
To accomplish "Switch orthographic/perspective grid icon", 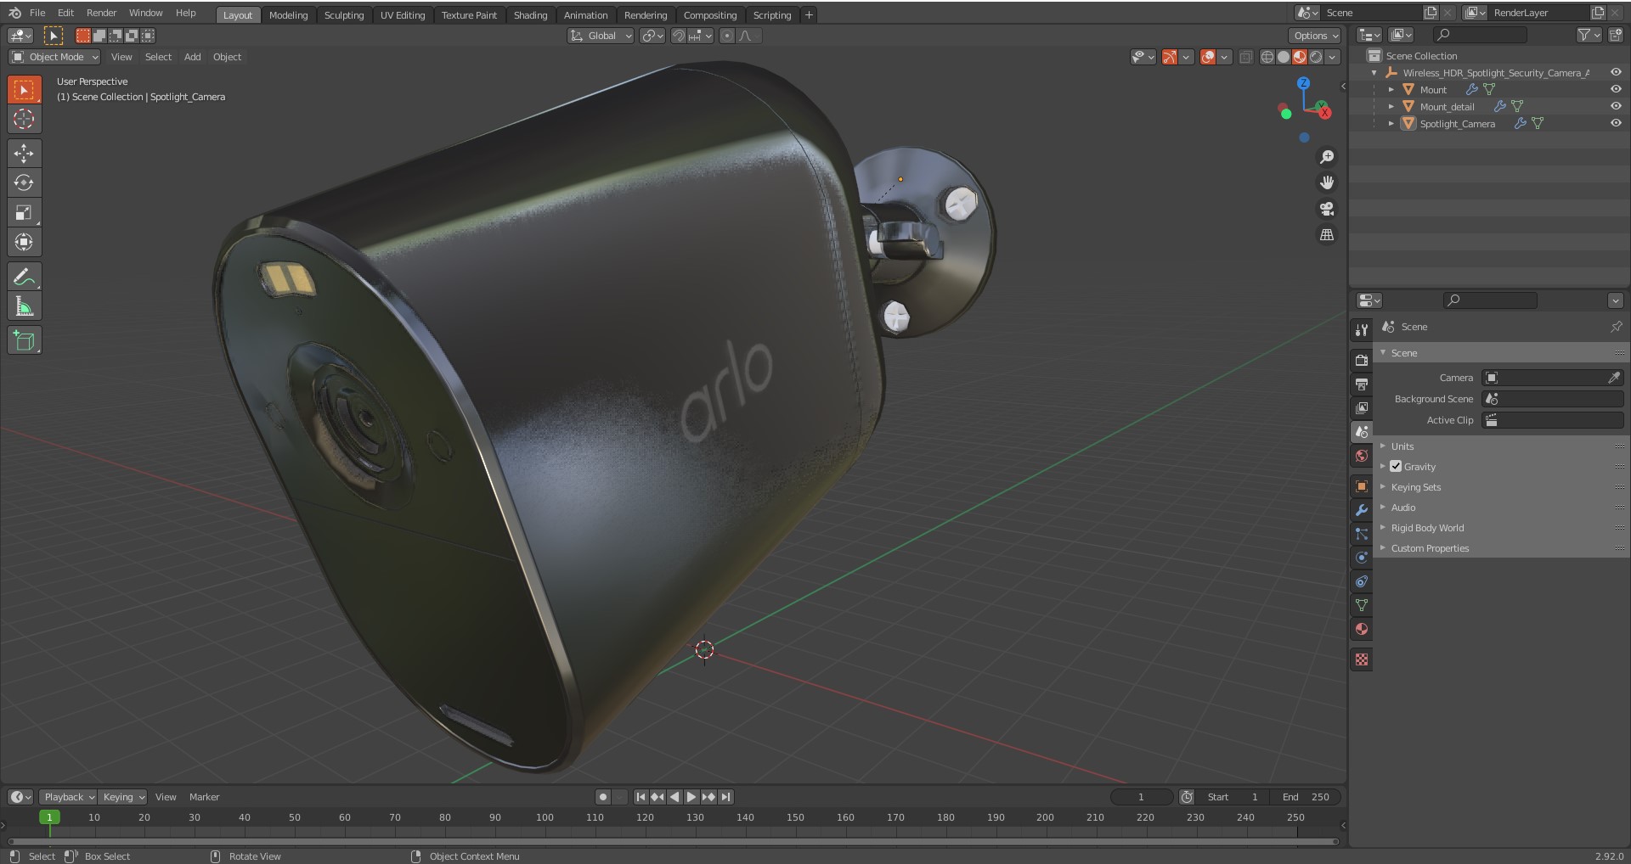I will pos(1326,235).
